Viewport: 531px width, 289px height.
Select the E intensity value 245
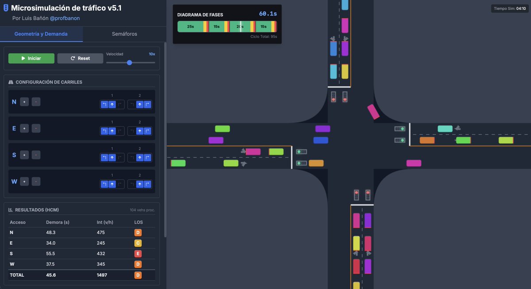[101, 243]
